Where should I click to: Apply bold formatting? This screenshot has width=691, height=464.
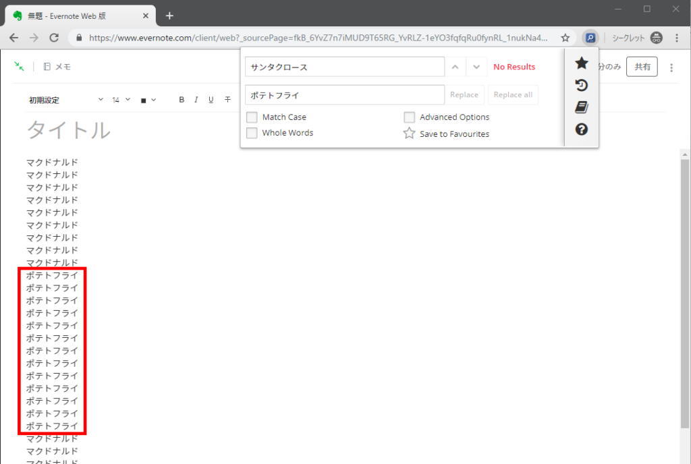click(182, 100)
